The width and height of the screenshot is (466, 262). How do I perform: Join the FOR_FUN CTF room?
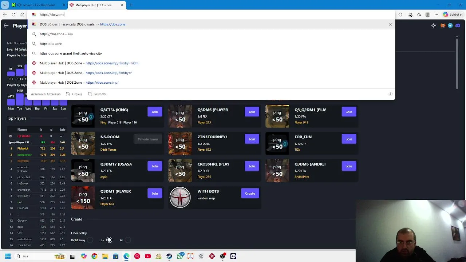[349, 139]
